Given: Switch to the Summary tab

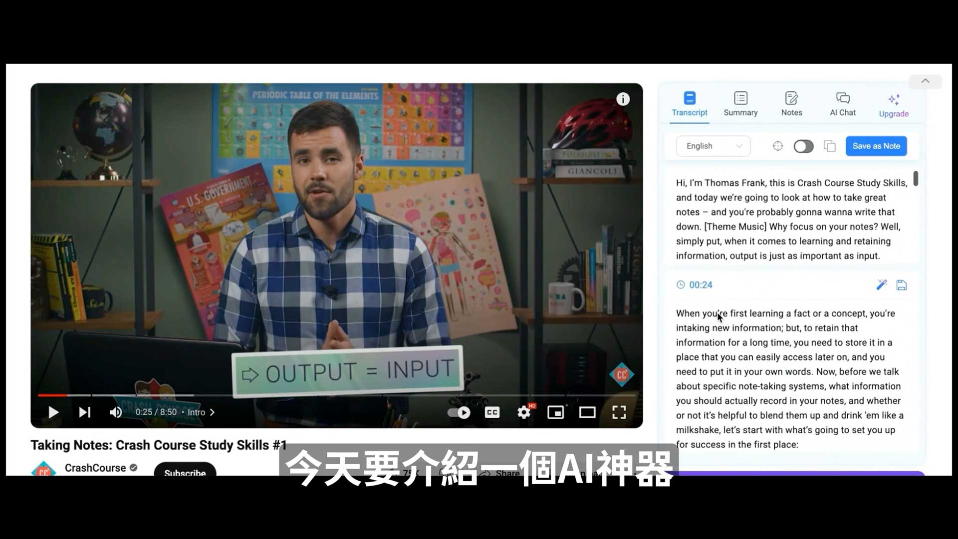Looking at the screenshot, I should coord(740,104).
